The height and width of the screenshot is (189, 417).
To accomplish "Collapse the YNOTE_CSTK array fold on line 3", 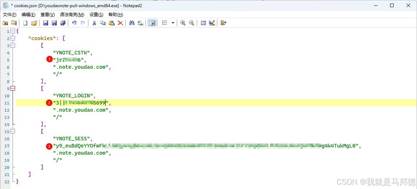I will (x=13, y=45).
